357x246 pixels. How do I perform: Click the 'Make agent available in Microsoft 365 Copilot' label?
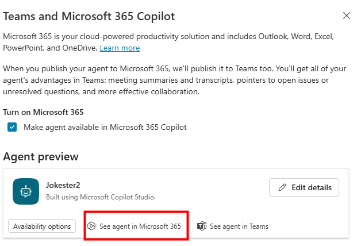[105, 127]
